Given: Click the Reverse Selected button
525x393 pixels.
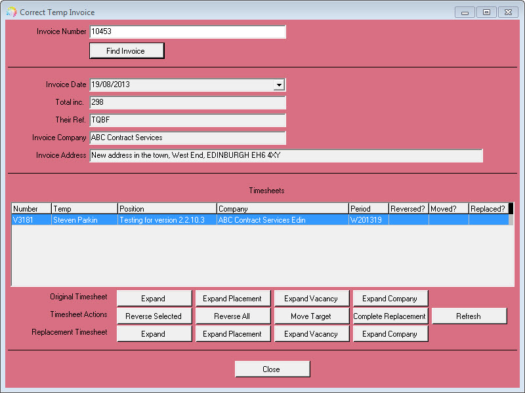Looking at the screenshot, I should tap(154, 316).
